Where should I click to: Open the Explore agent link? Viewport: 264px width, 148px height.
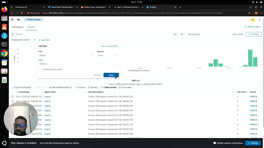(x=252, y=27)
